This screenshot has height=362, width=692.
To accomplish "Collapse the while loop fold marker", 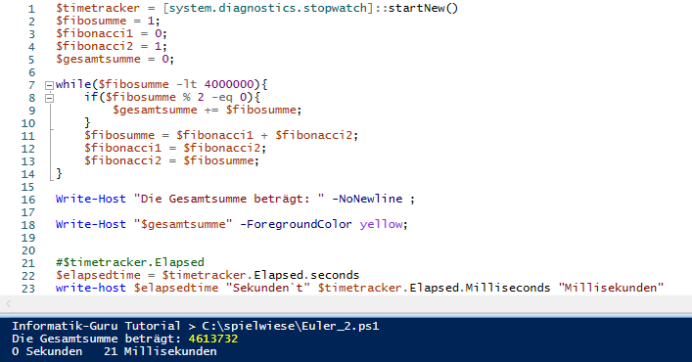I will [49, 85].
